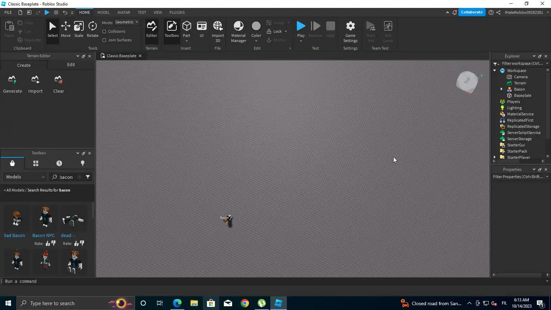Click the view orientation cube
The width and height of the screenshot is (551, 310).
pos(467,82)
